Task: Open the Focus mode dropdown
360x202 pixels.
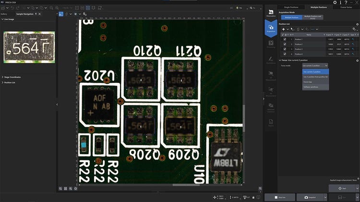Action: point(315,65)
